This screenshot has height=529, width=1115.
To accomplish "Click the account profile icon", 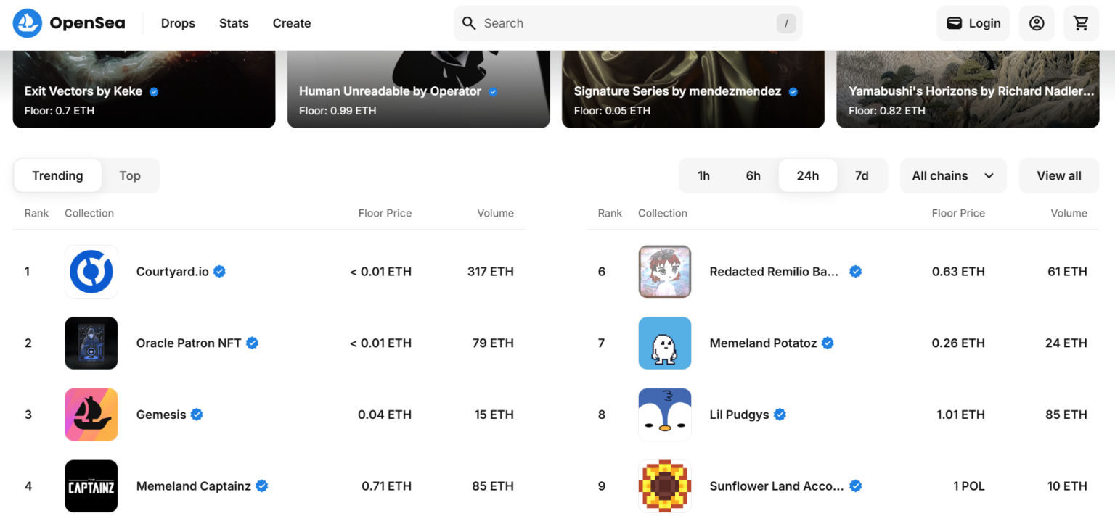I will tap(1036, 22).
